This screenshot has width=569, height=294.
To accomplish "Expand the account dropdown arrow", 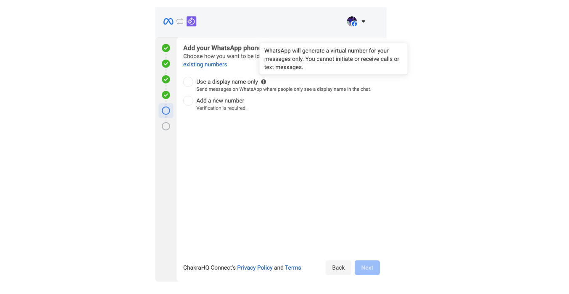I will click(364, 21).
